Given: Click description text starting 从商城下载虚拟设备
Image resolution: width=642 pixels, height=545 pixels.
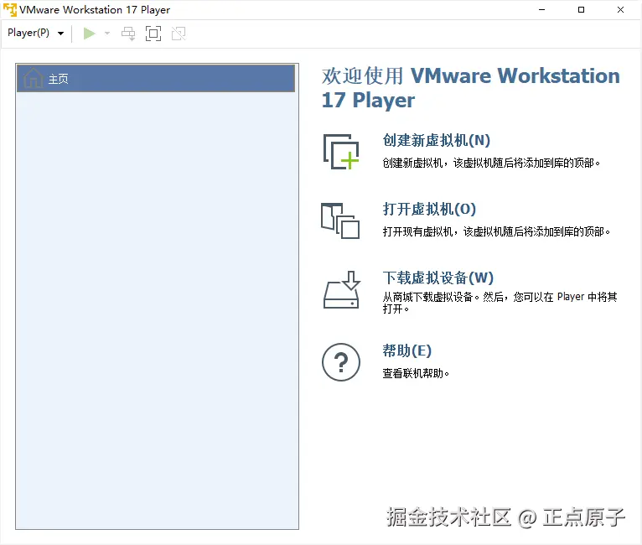Looking at the screenshot, I should 500,303.
